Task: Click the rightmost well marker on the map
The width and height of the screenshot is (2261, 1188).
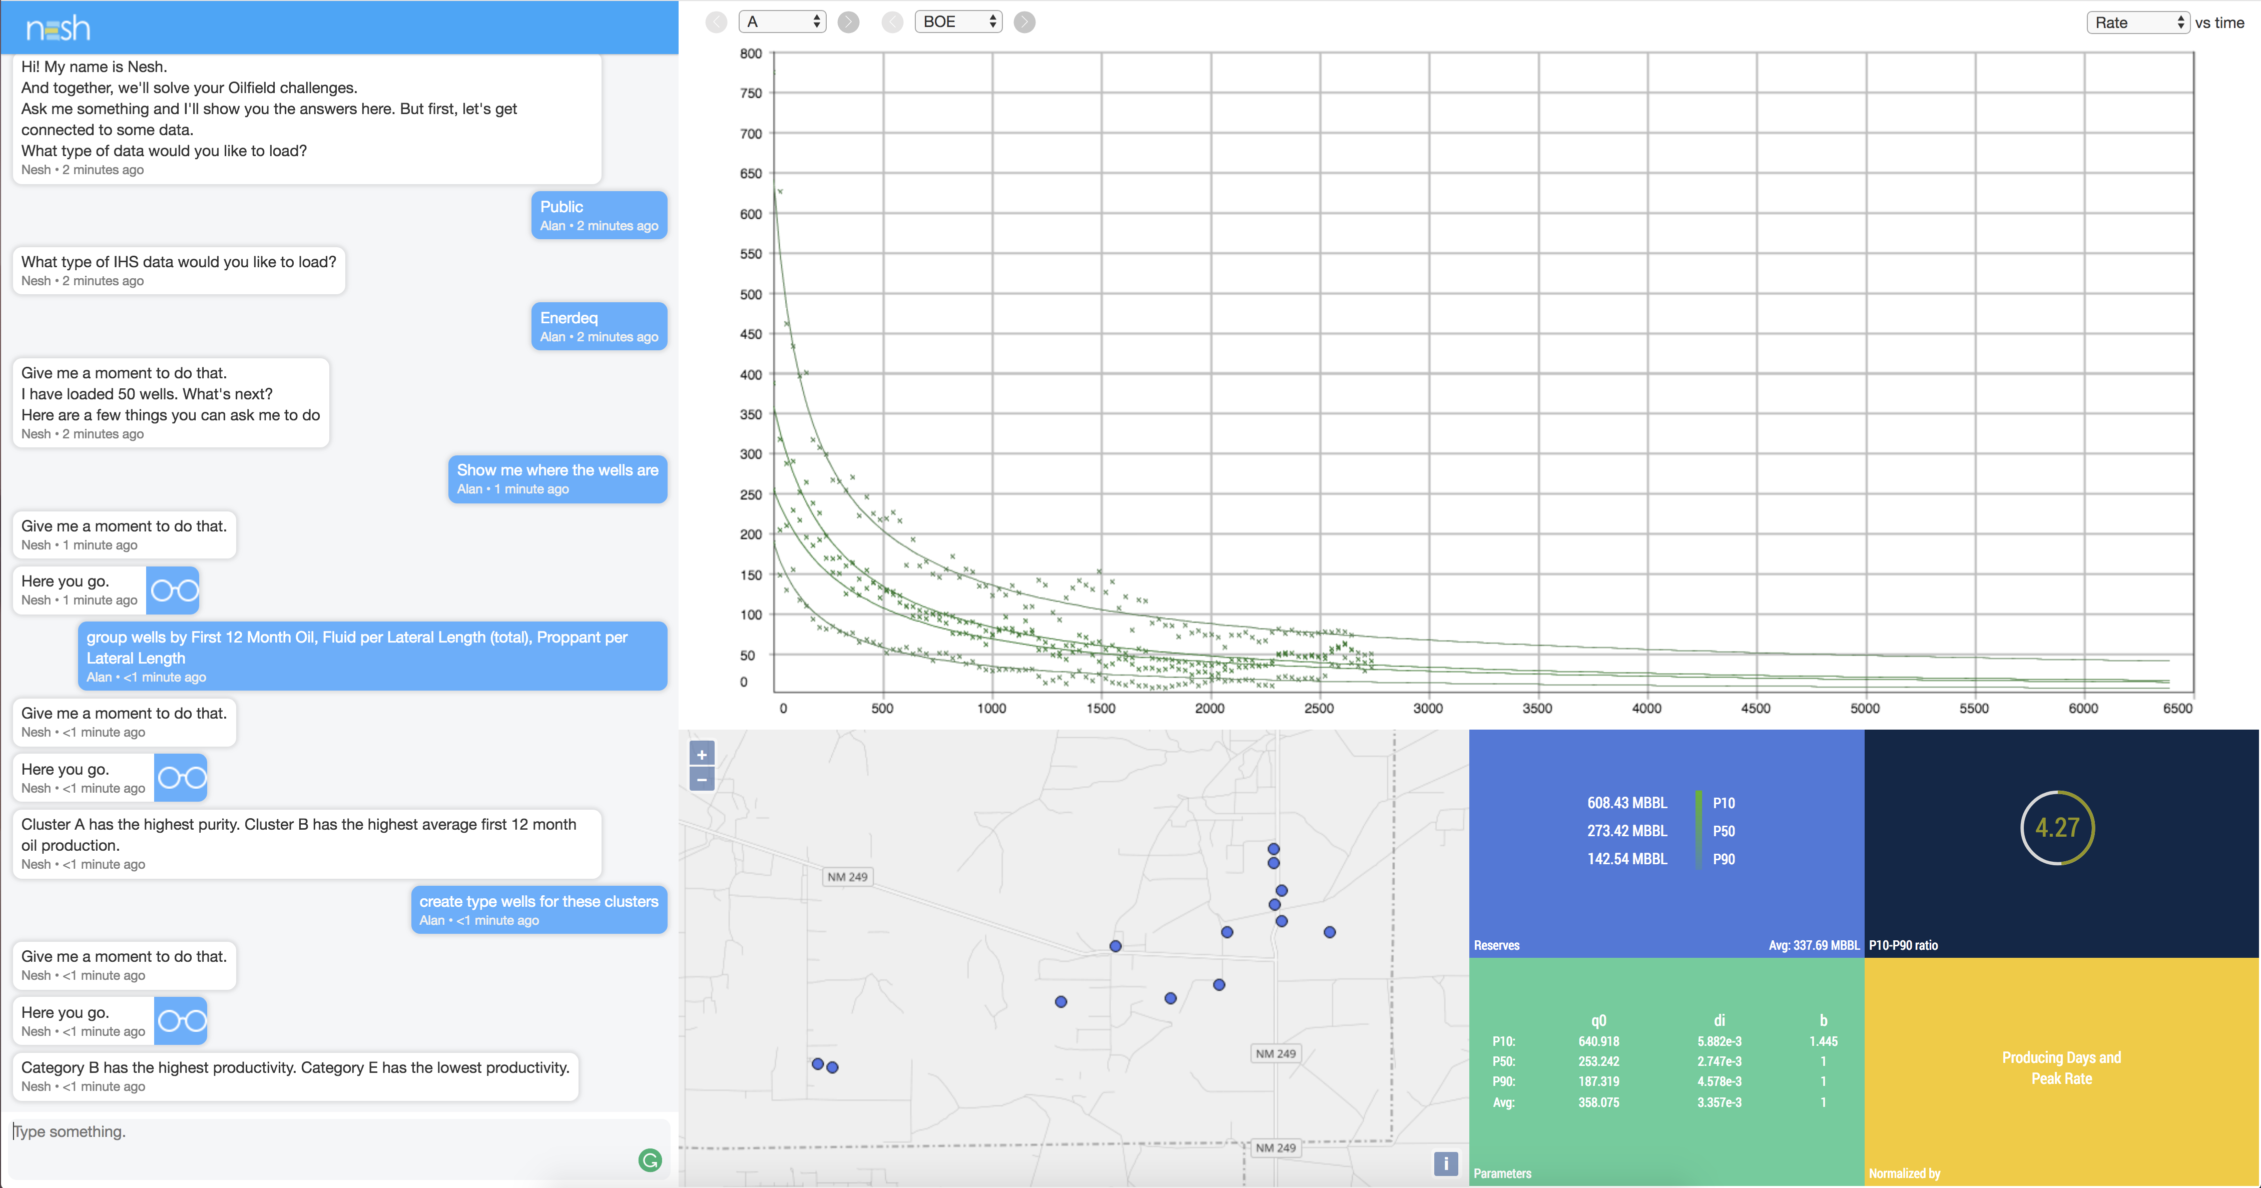Action: pos(1330,932)
